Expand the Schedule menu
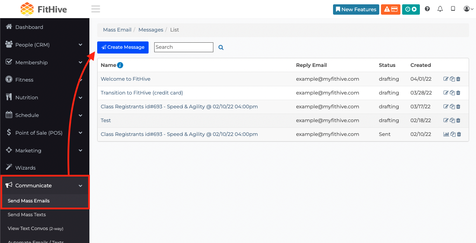The width and height of the screenshot is (476, 243). pos(44,115)
